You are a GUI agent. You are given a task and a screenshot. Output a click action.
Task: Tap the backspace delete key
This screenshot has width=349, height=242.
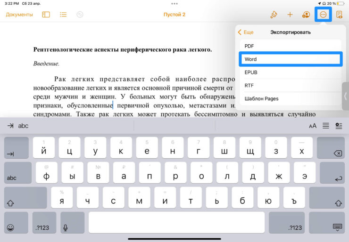(x=331, y=148)
